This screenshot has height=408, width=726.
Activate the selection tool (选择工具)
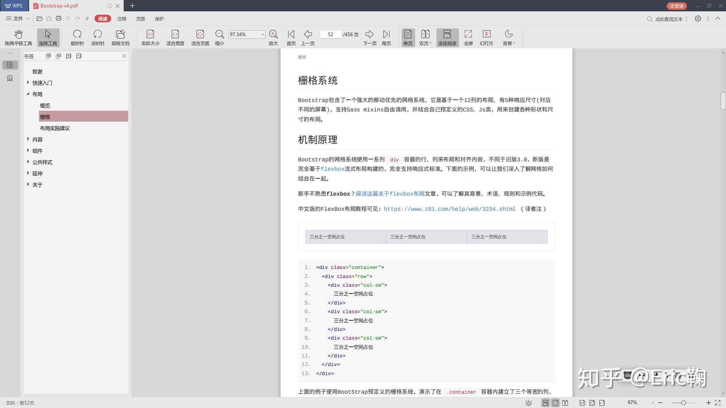[48, 38]
